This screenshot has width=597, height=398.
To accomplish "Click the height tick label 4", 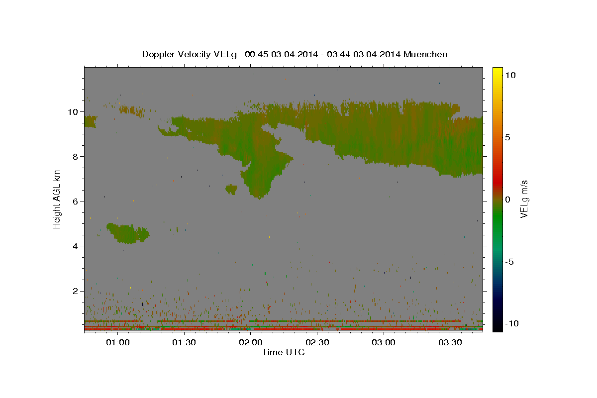I will click(76, 246).
